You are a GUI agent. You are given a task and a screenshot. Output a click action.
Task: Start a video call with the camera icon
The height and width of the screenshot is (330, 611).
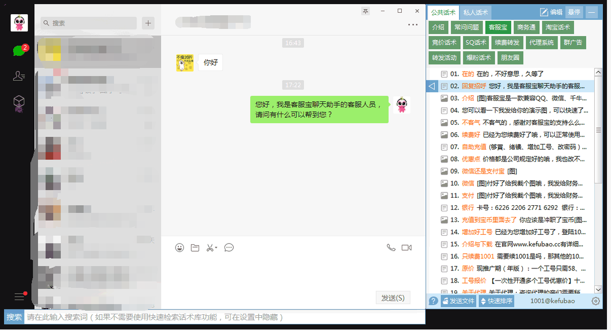[x=406, y=247]
